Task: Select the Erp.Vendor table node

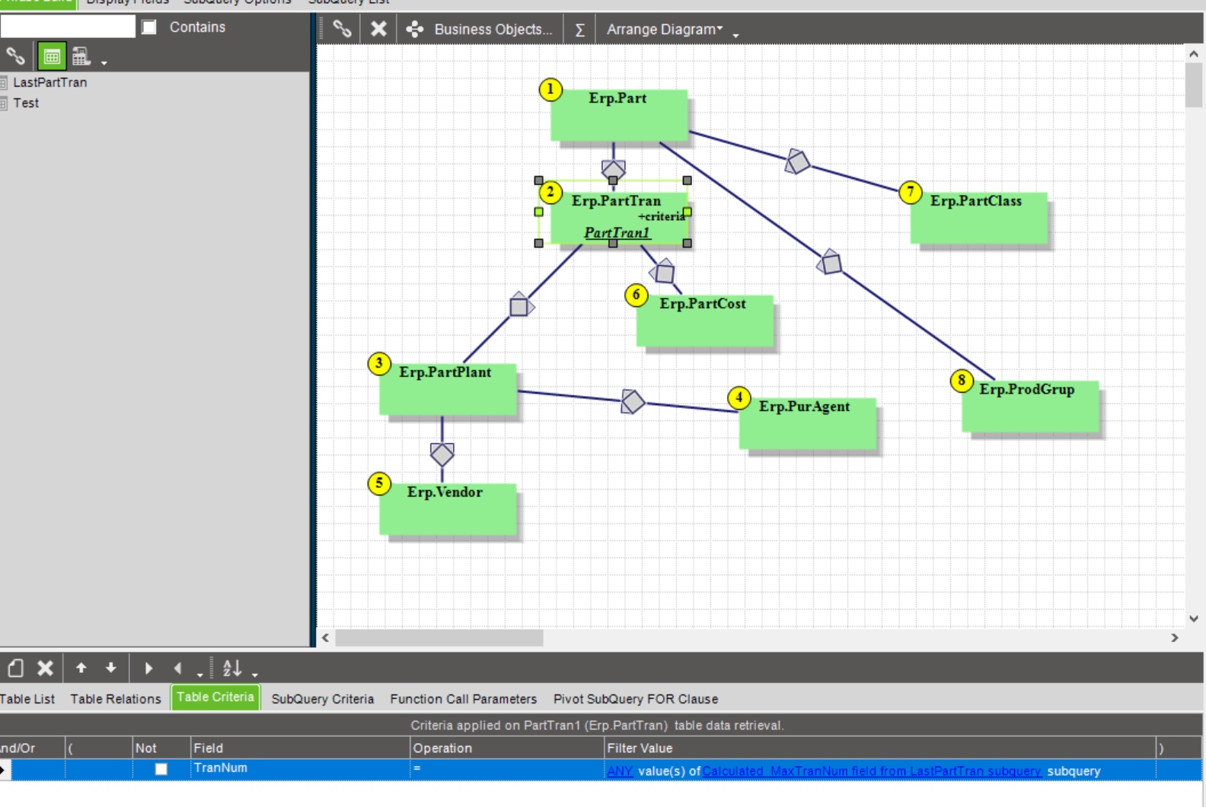Action: (x=448, y=509)
